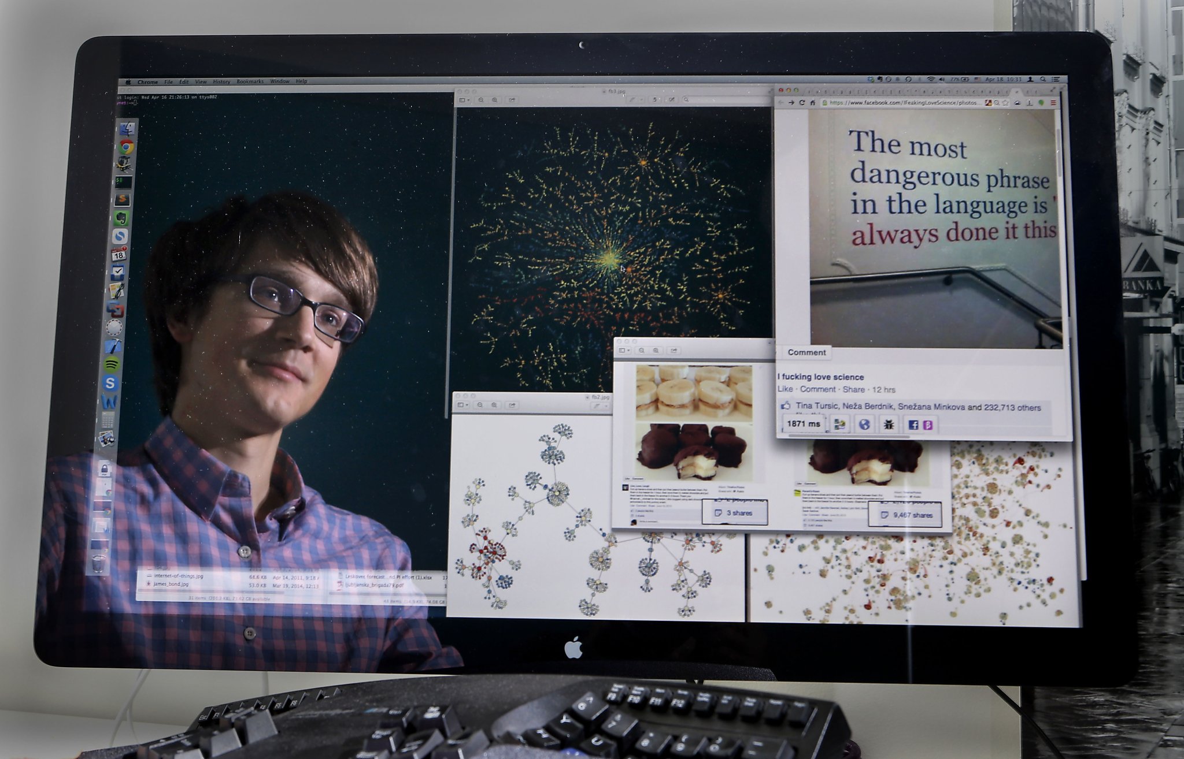Open Finder from the dock
The width and height of the screenshot is (1184, 759).
coord(127,129)
